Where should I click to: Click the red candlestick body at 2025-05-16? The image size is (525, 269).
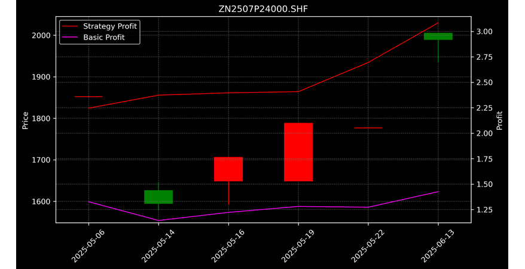(228, 169)
